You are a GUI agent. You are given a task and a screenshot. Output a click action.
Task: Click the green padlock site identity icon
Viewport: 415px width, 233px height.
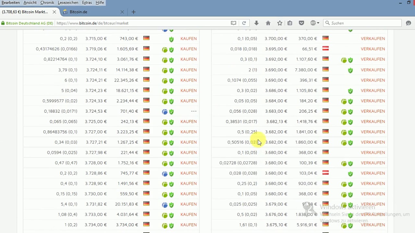(3, 23)
